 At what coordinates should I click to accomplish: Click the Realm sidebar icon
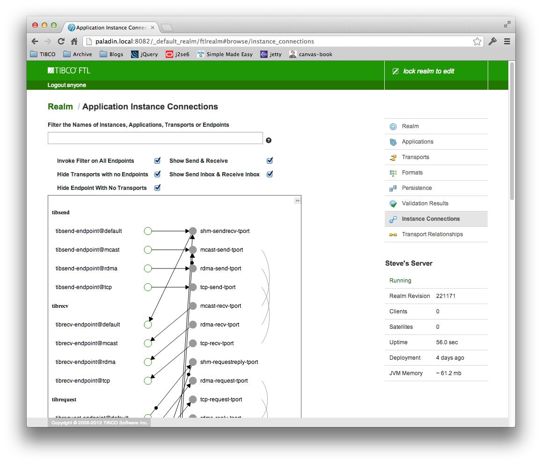point(393,126)
